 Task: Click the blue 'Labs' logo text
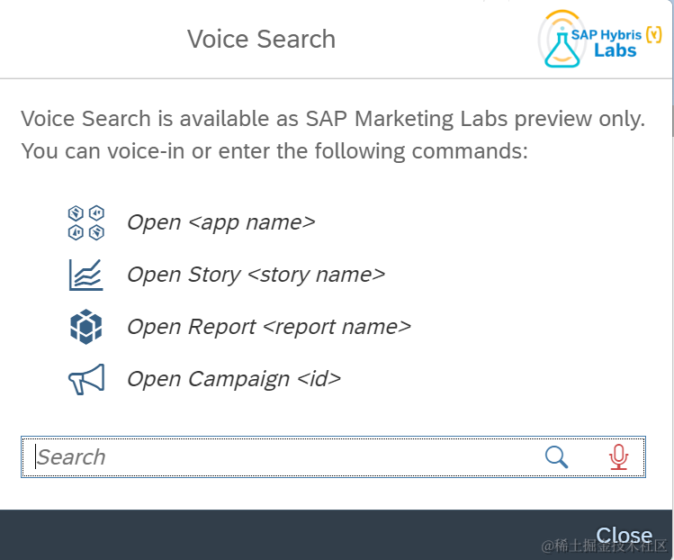(x=615, y=51)
